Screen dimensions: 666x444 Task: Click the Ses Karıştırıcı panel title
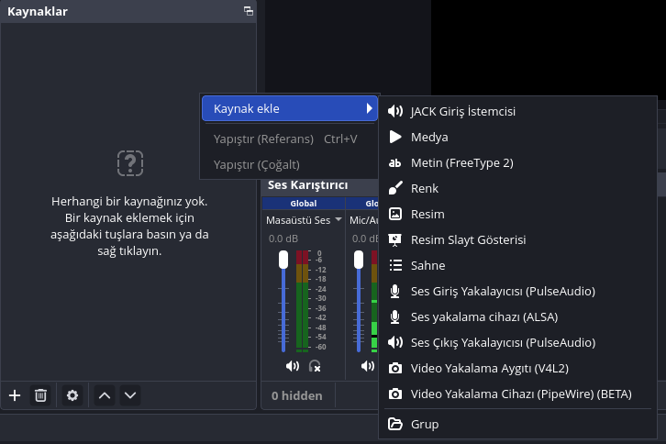tap(308, 185)
